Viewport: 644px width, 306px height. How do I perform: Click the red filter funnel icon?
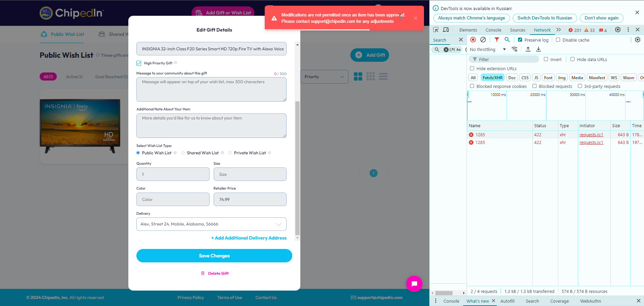pyautogui.click(x=497, y=40)
